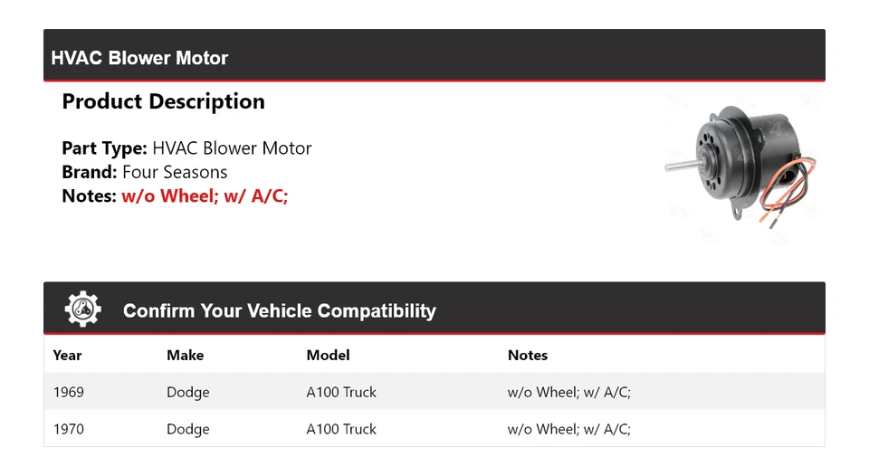Click the Model column header
The height and width of the screenshot is (476, 869).
[x=328, y=355]
